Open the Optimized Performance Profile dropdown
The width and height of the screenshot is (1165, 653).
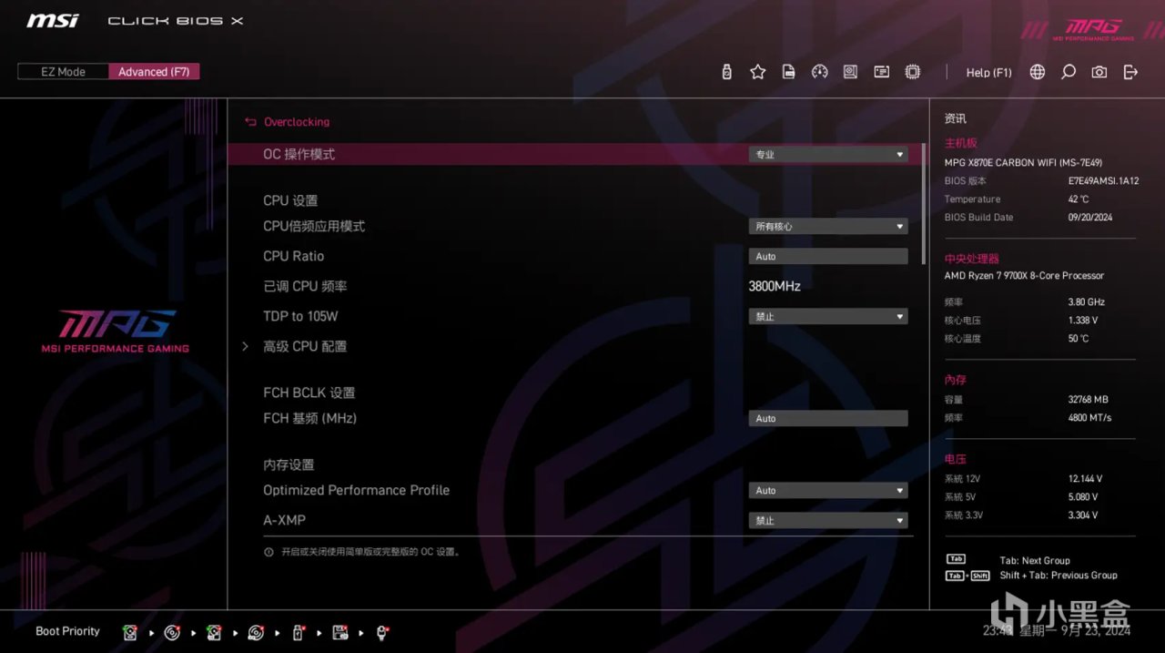tap(828, 491)
